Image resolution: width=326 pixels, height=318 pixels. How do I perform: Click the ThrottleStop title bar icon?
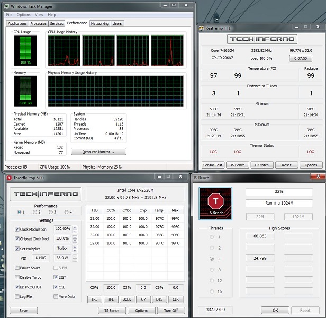point(9,178)
